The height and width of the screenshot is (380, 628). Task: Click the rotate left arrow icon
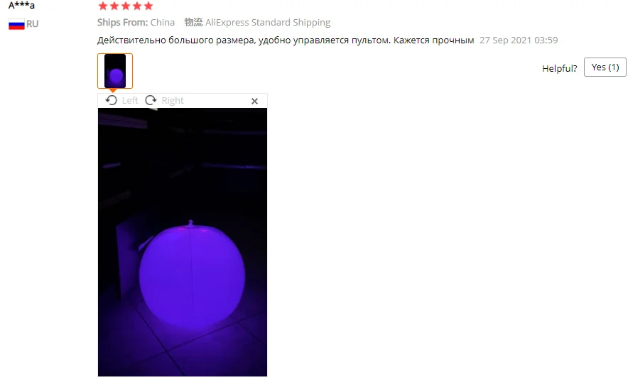[112, 100]
